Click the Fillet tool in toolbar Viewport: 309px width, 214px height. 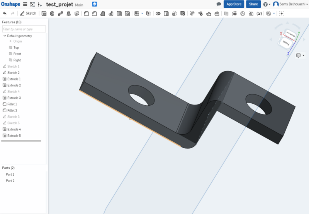click(x=86, y=14)
